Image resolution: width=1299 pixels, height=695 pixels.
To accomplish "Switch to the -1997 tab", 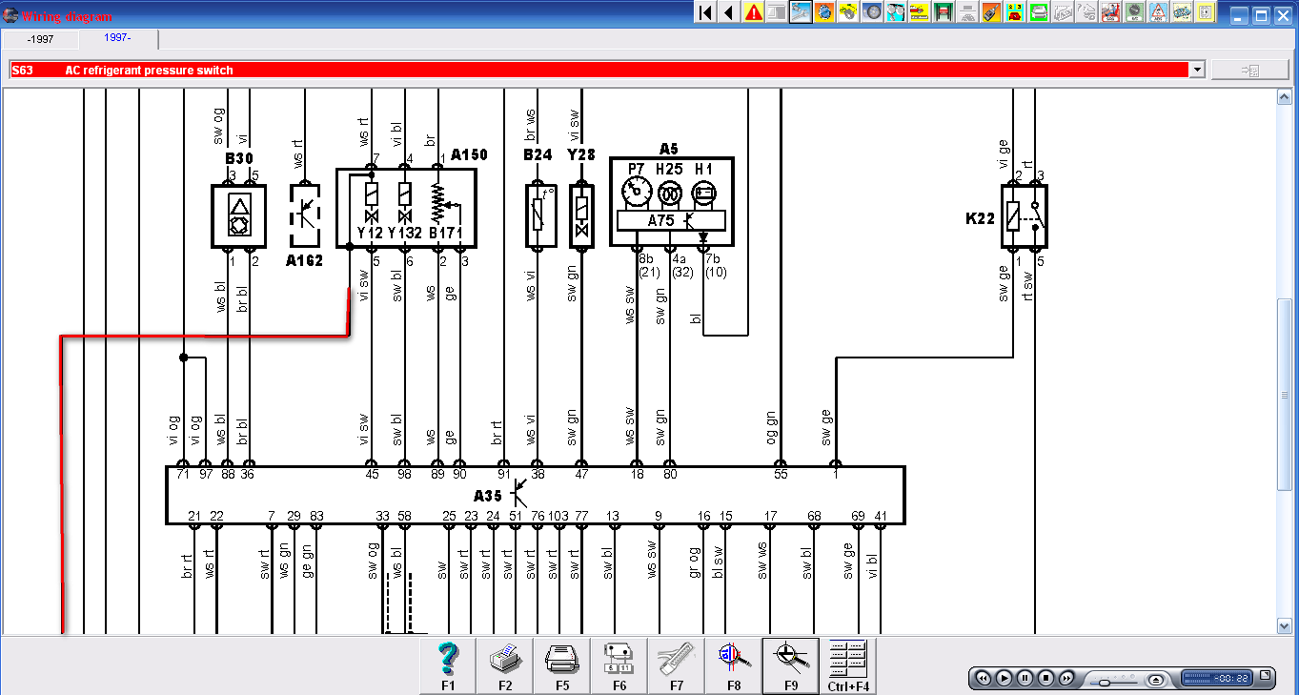I will [x=40, y=39].
